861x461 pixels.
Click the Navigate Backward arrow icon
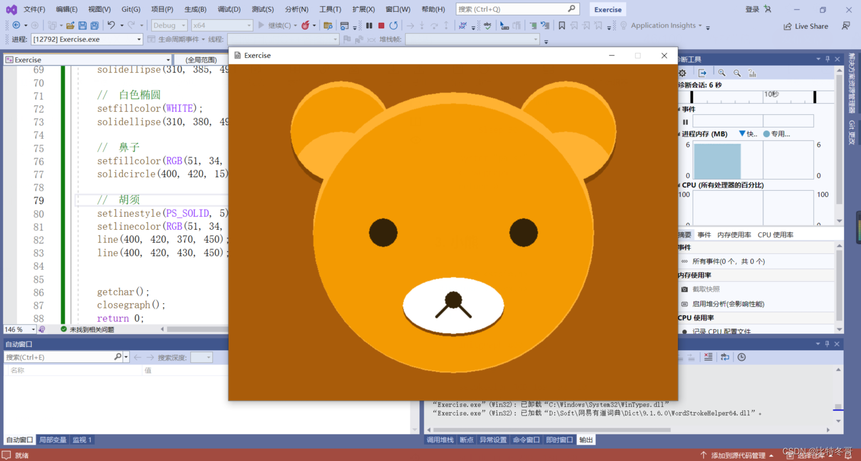point(16,25)
